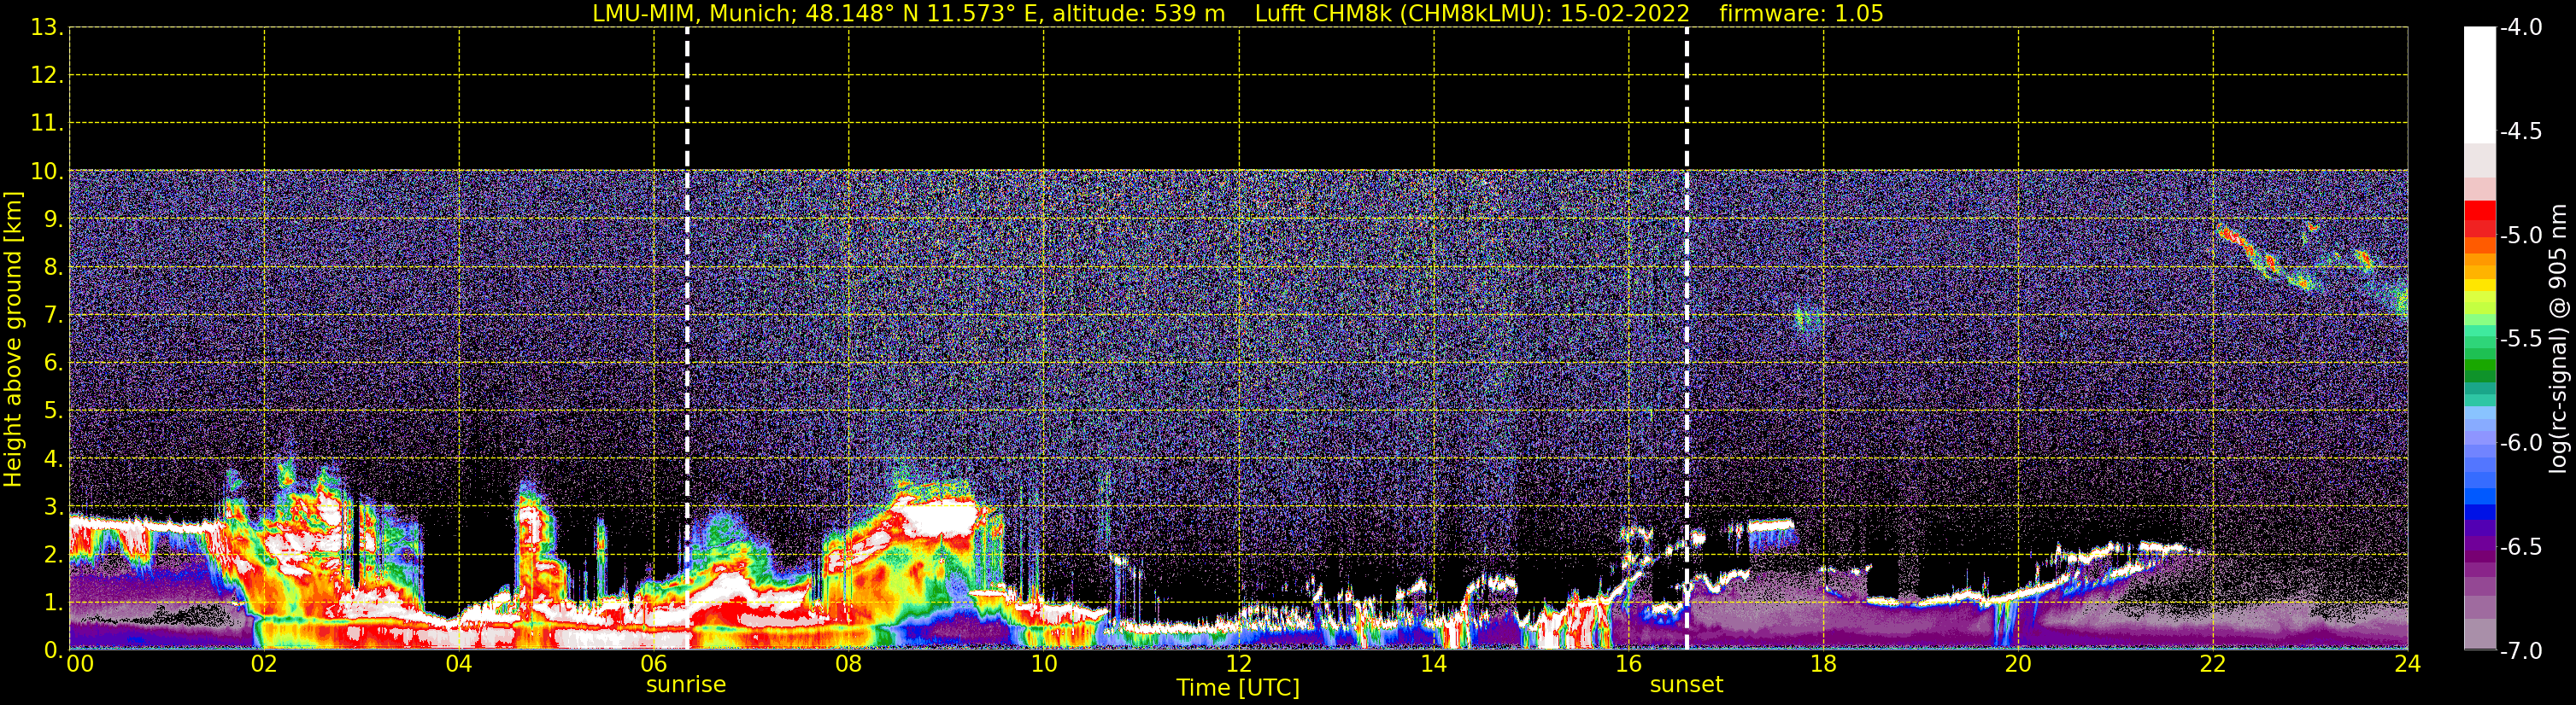Click the '24' time axis tick label
This screenshot has height=705, width=2576.
tap(2408, 664)
